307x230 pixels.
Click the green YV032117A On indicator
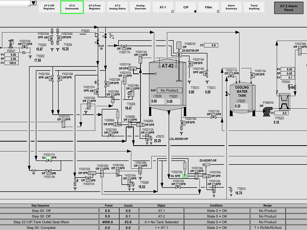pyautogui.click(x=49, y=158)
